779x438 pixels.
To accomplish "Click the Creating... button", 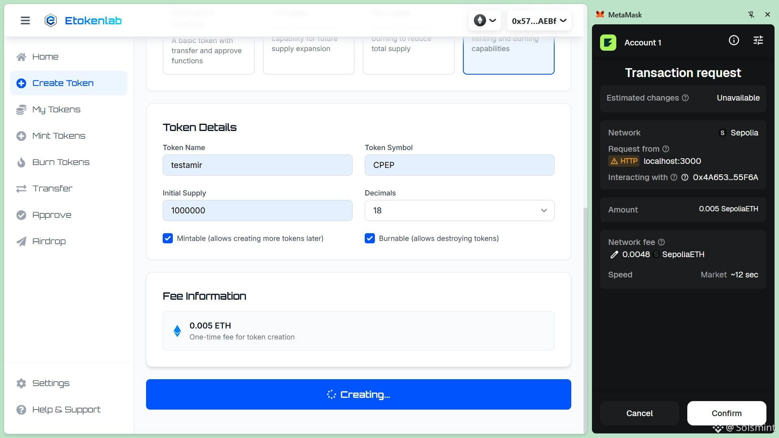I will point(358,394).
